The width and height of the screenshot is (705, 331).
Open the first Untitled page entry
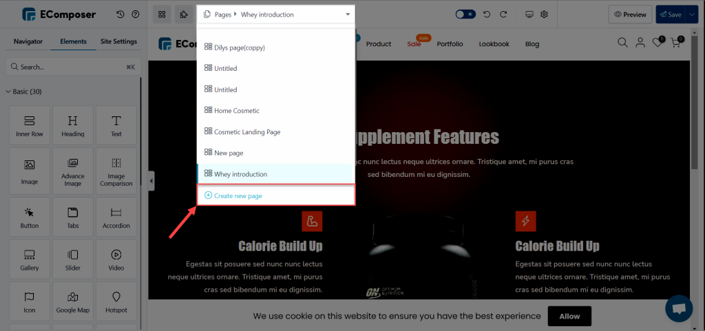coord(275,68)
